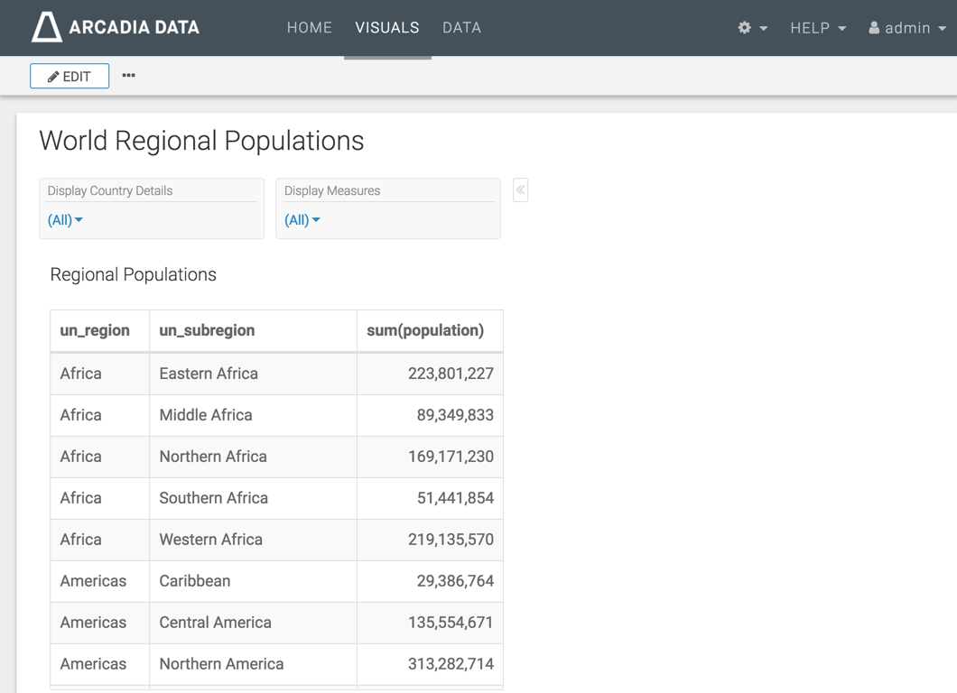The width and height of the screenshot is (957, 693).
Task: Click the admin user icon
Action: coord(874,28)
